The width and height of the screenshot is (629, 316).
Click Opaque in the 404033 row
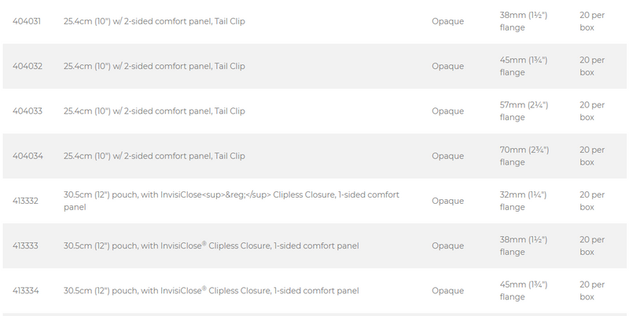[x=447, y=111]
